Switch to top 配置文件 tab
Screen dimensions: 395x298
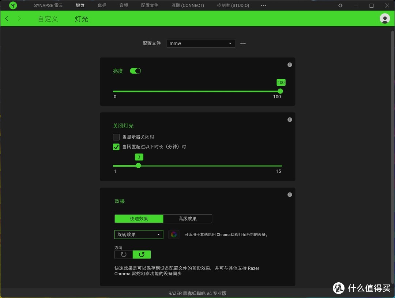150,5
